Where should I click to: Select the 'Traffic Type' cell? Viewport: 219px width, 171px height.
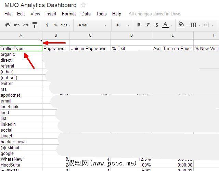pos(21,48)
